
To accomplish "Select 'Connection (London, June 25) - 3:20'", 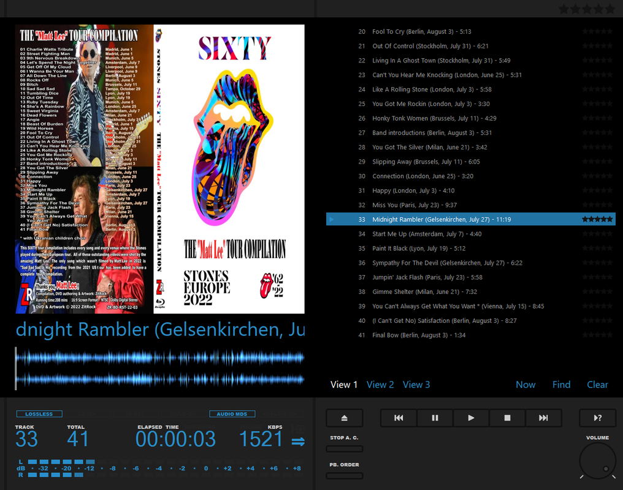I will [470, 176].
